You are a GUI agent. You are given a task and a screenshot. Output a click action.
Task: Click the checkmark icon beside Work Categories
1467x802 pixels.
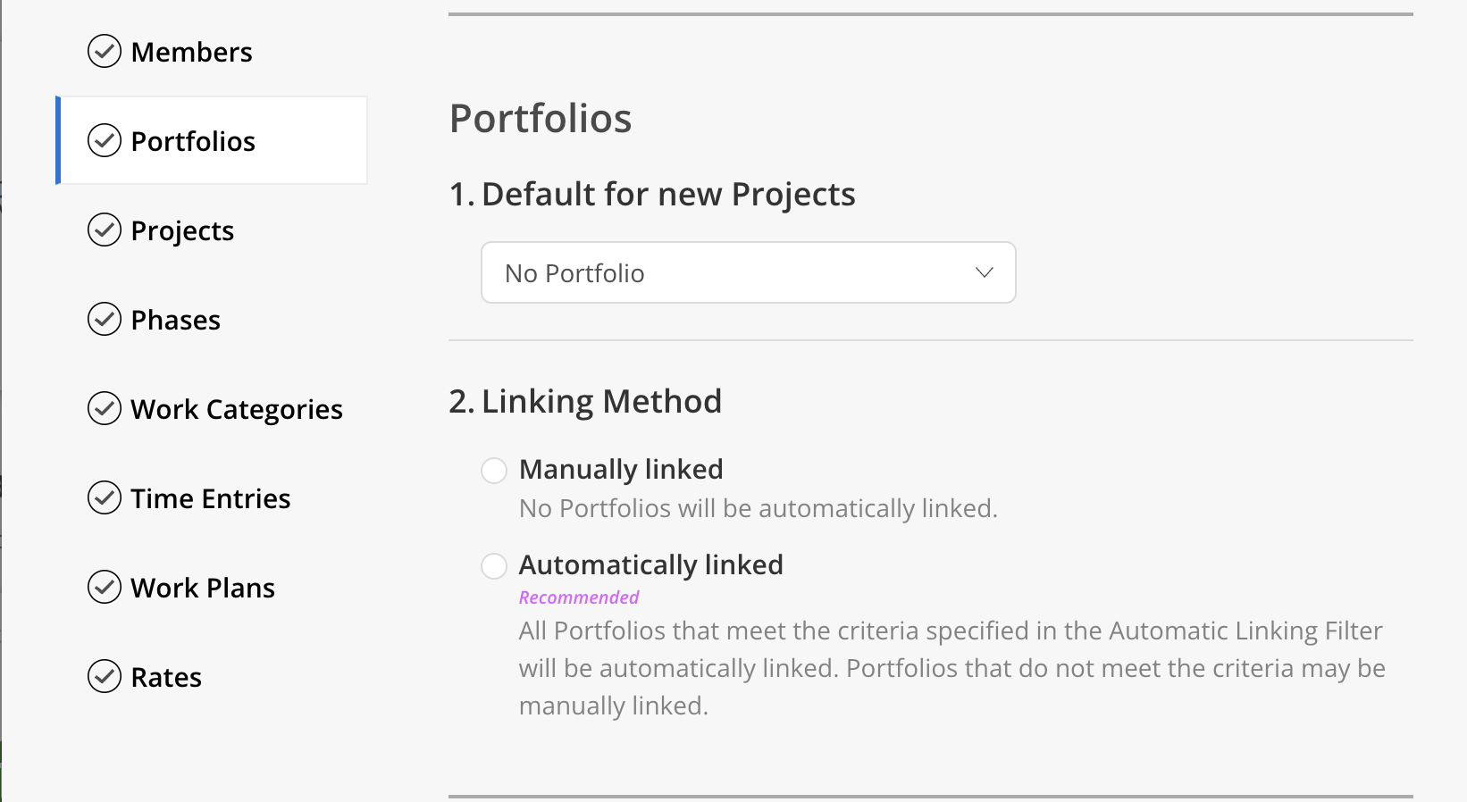tap(105, 408)
